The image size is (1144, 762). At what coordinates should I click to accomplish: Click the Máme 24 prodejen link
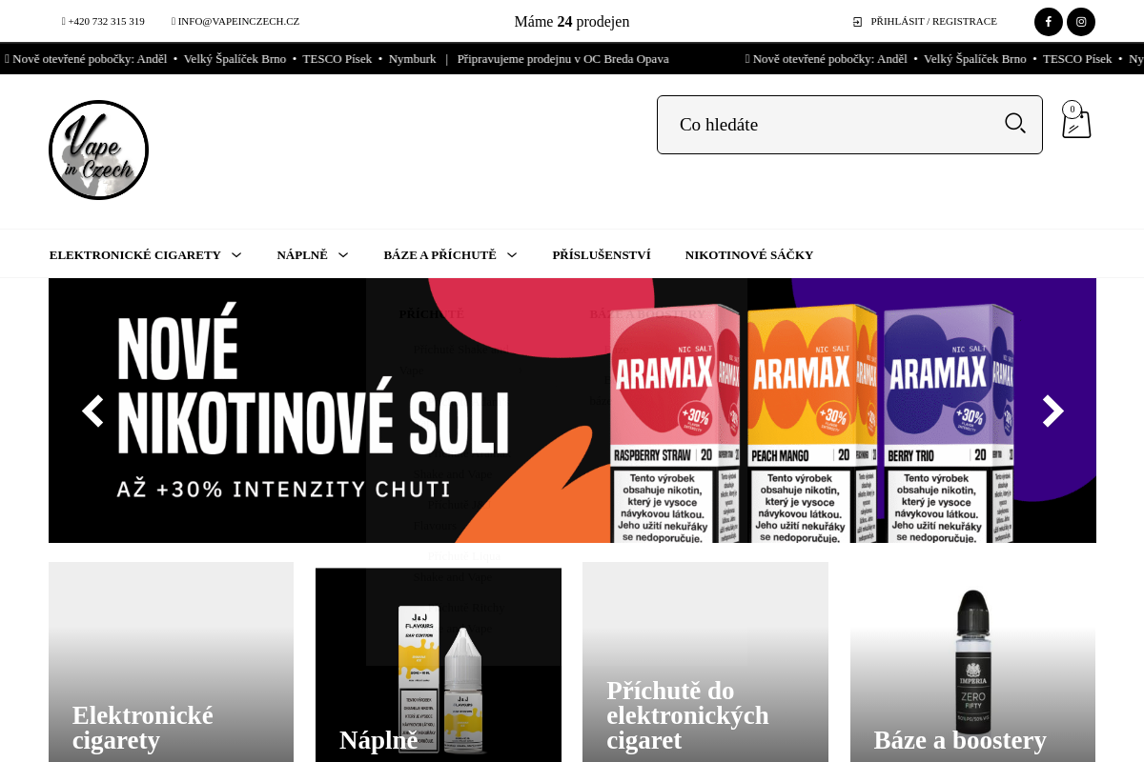(572, 22)
